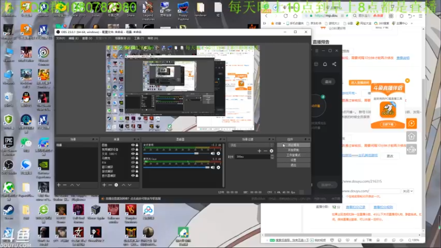Open the desktop audio channel's gear settings
This screenshot has height=248, width=441.
pos(218,153)
